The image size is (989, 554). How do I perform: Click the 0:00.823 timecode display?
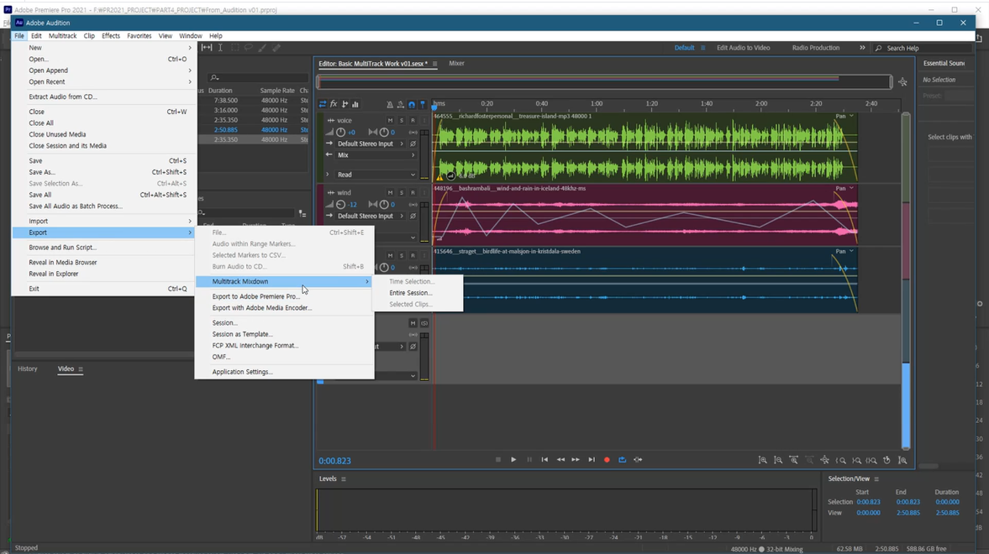[335, 461]
